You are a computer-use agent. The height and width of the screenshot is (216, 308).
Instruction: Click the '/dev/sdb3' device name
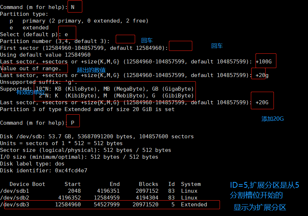(14, 205)
